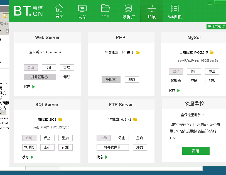
Task: Switch to the 网站 website tab
Action: (82, 11)
